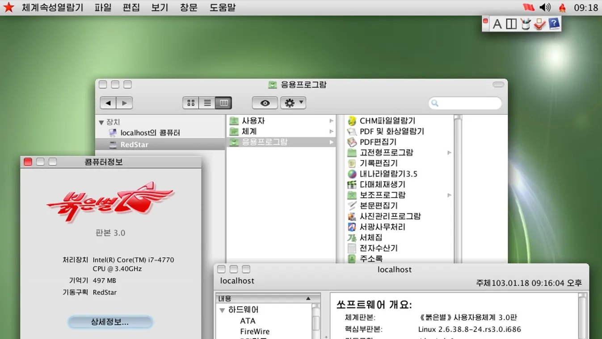Switch to column view in file manager
The width and height of the screenshot is (602, 339).
223,103
